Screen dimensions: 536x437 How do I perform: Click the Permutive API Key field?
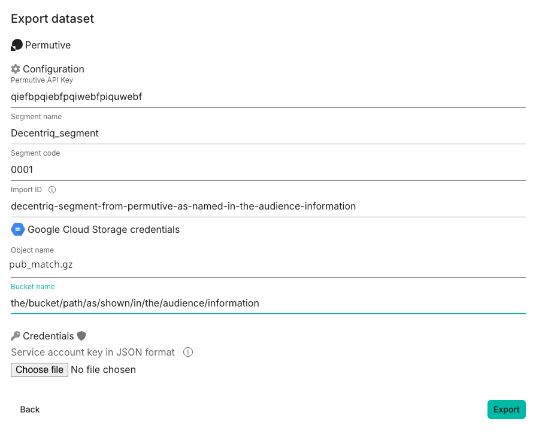click(268, 96)
